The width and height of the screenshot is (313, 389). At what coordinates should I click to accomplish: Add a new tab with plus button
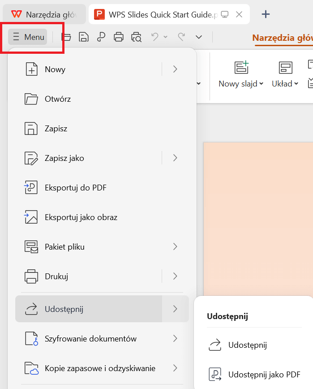click(x=266, y=14)
